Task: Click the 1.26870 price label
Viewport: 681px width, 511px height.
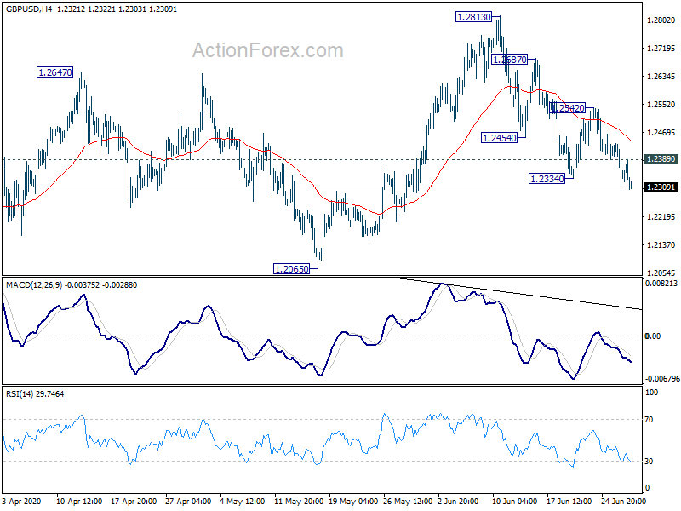Action: coord(509,60)
